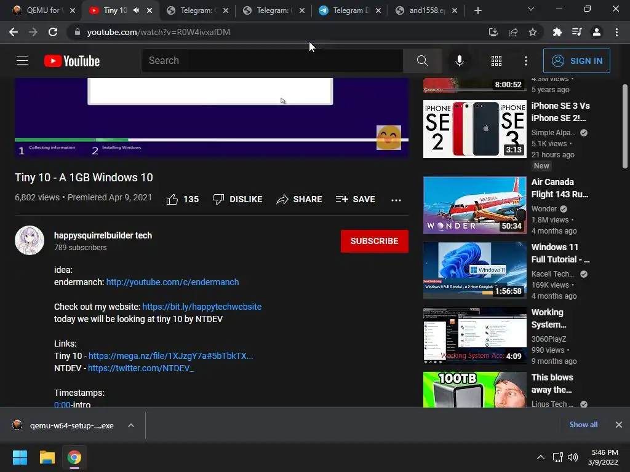This screenshot has width=630, height=472.
Task: Open the Working System video thumbnail
Action: pyautogui.click(x=474, y=335)
